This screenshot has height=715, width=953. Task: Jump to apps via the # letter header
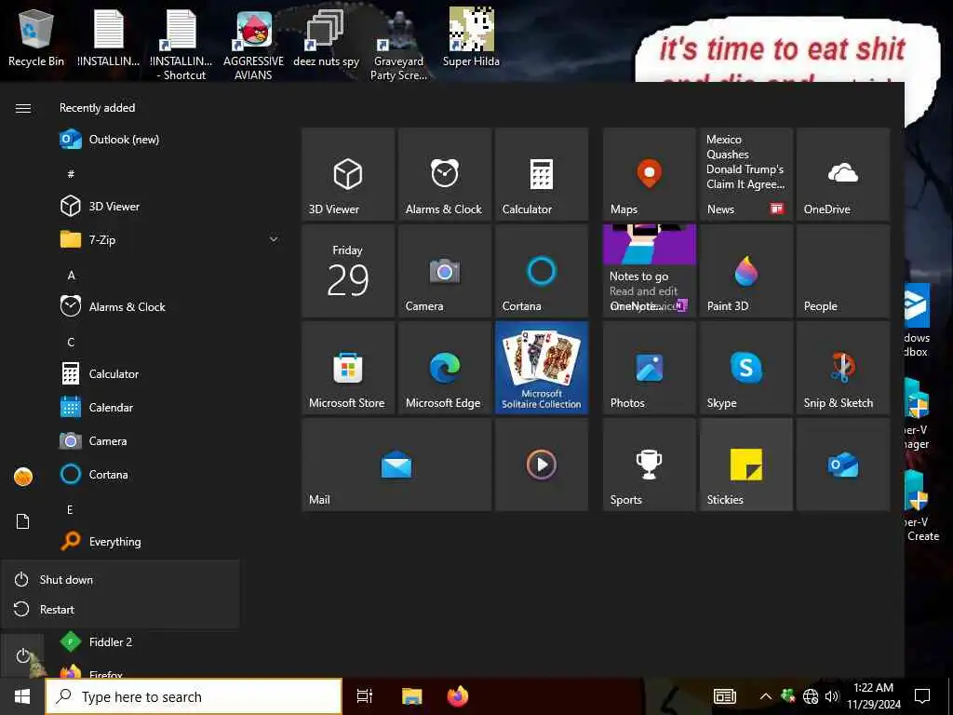71,174
